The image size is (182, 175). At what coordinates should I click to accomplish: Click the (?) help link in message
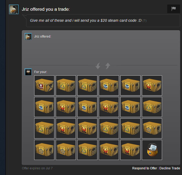point(144,21)
